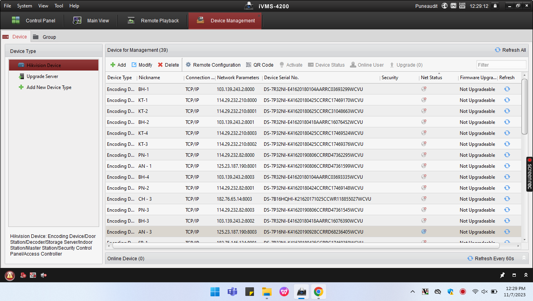
Task: Show the device QR Code
Action: [259, 65]
